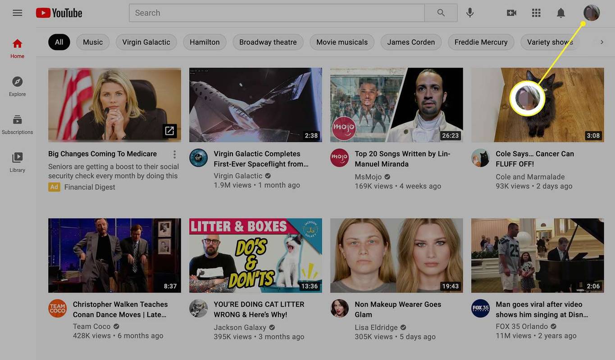Filter by the Music chip

pyautogui.click(x=93, y=42)
